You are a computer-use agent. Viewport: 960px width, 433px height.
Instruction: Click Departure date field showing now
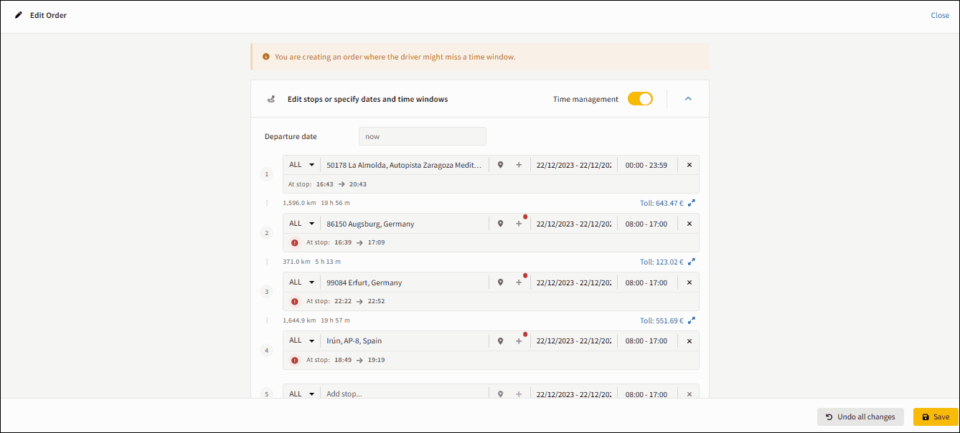click(422, 136)
